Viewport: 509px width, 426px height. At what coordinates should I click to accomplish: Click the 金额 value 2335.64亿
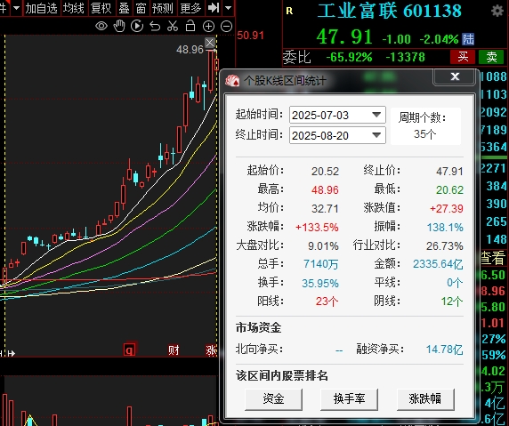coord(438,264)
